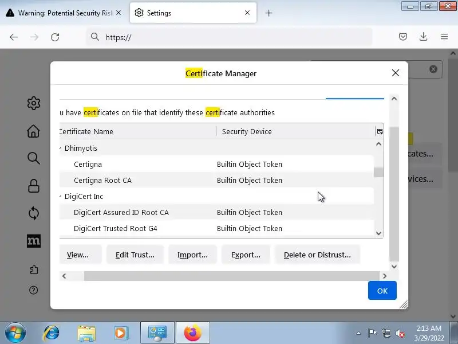Open Firefox Support help icon

tap(34, 290)
